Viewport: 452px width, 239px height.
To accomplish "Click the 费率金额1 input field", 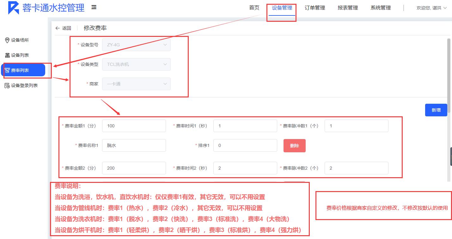I will (x=134, y=126).
